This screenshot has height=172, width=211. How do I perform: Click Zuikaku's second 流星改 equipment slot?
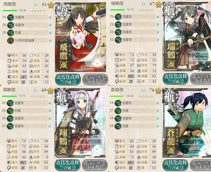click(x=135, y=25)
